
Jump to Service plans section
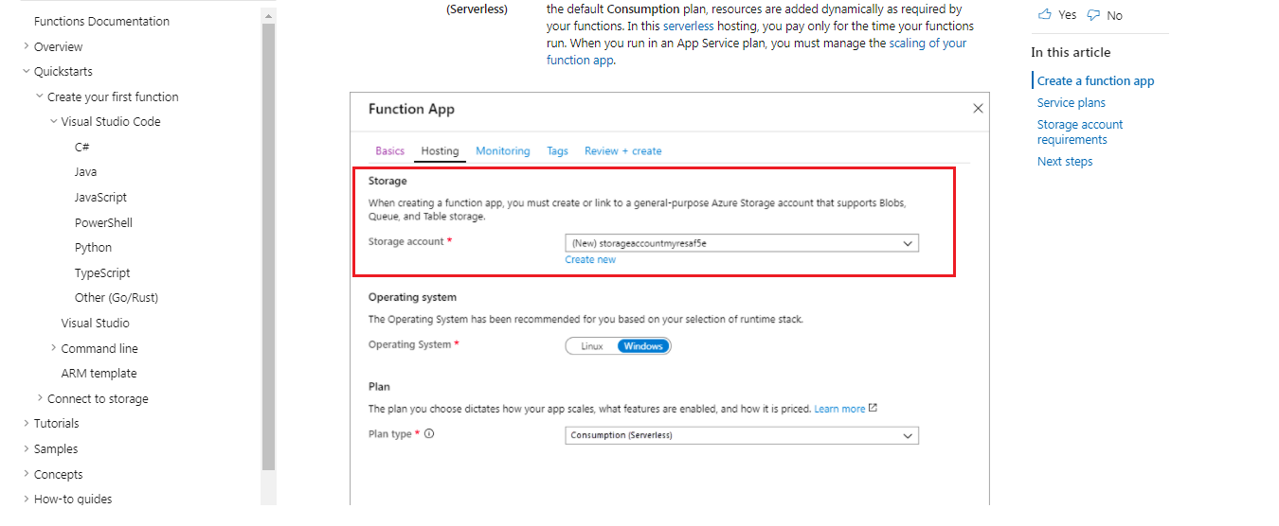[x=1072, y=103]
